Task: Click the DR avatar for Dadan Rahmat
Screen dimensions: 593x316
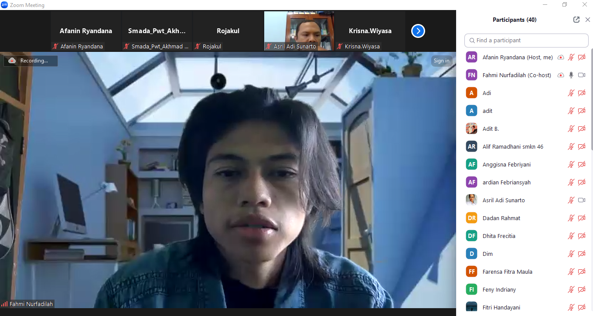Action: (x=471, y=218)
